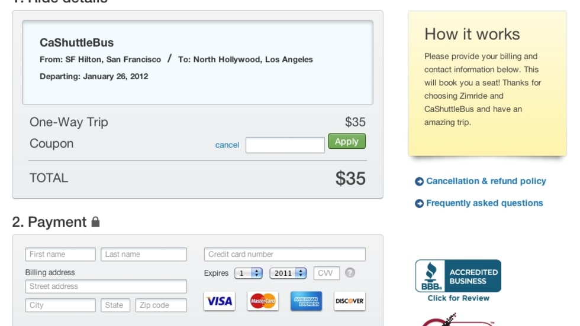Click into the Zip code field
Screen dimensions: 580x326
161,305
